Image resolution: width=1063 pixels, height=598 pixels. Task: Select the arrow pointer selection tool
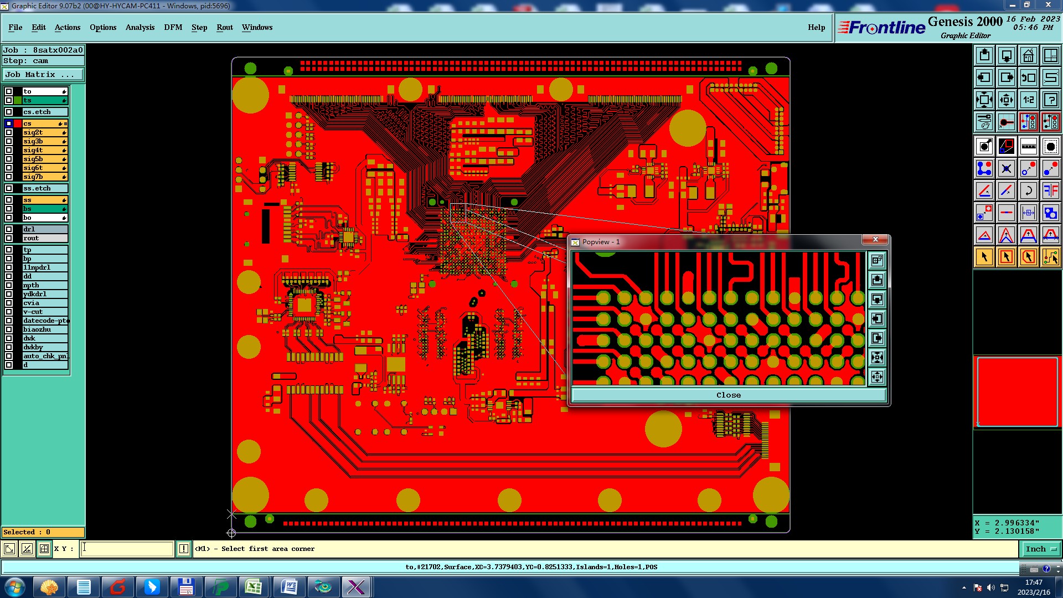coord(984,257)
